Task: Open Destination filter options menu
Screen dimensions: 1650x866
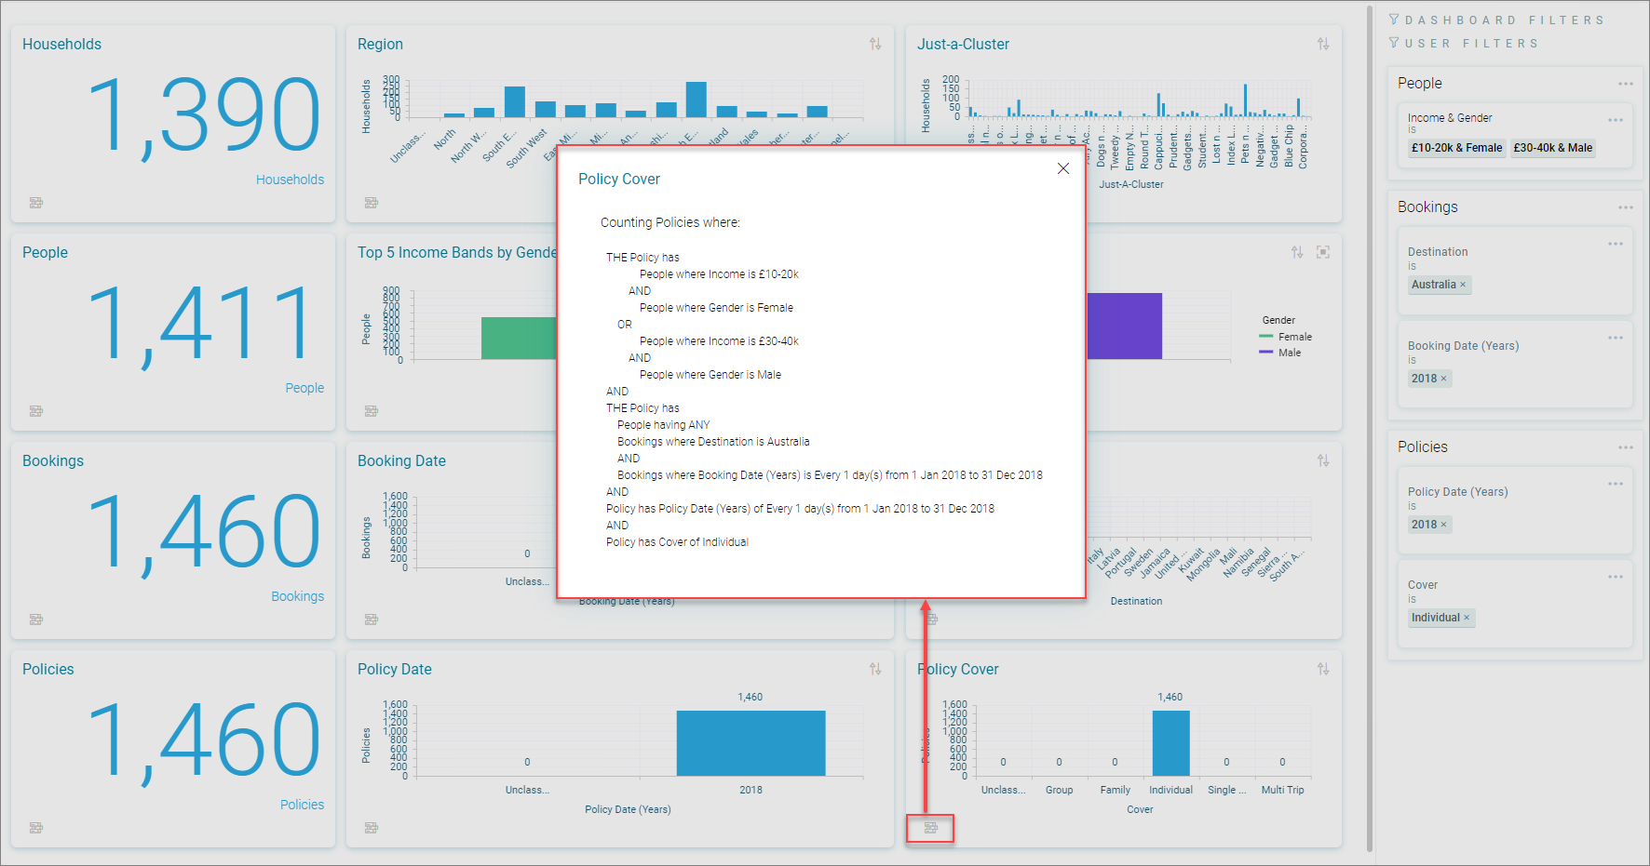Action: click(1616, 244)
